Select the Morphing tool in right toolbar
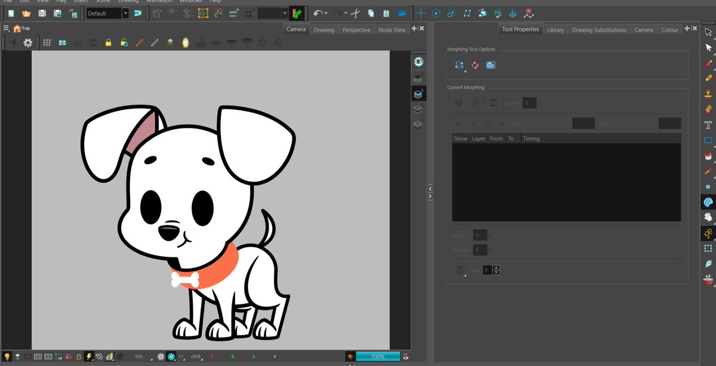 coord(708,202)
